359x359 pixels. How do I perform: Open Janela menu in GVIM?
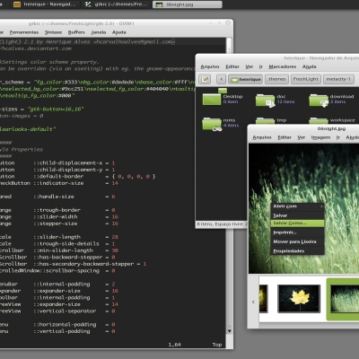[x=99, y=32]
